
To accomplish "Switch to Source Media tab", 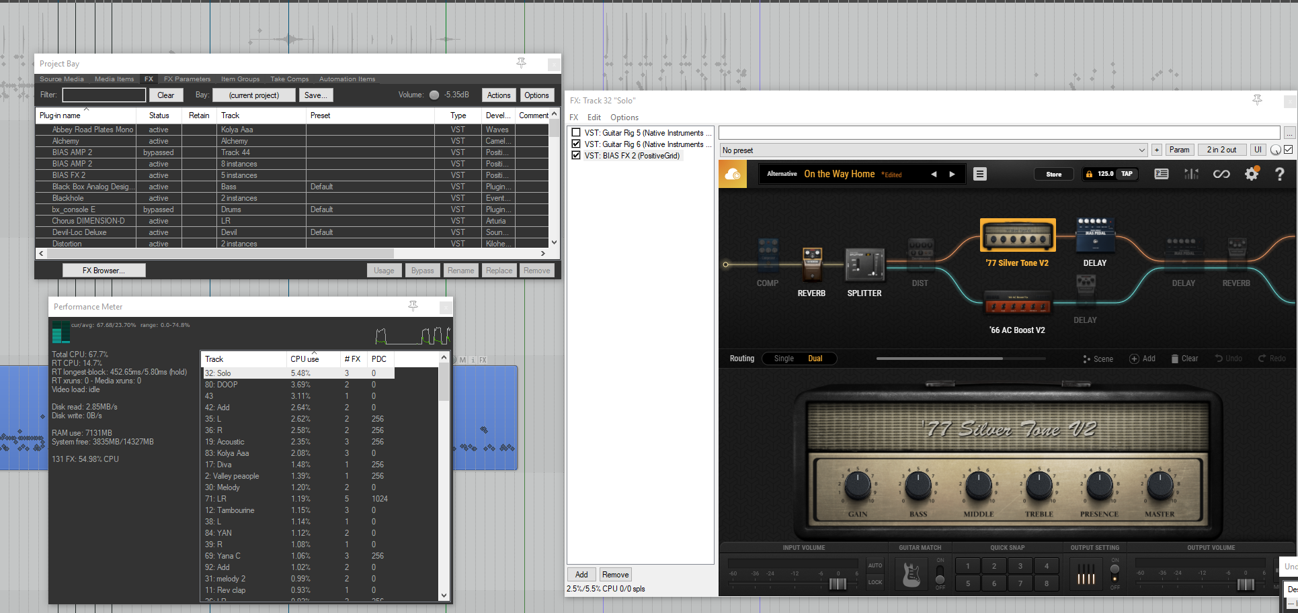I will coord(62,79).
